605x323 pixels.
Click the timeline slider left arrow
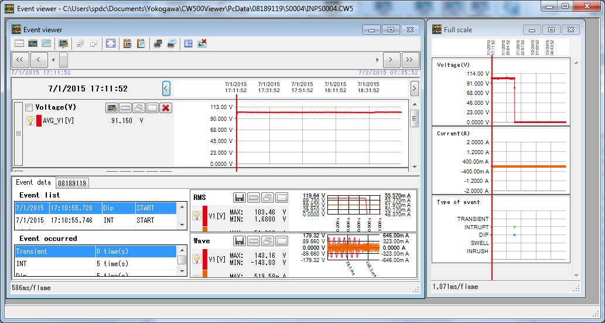pos(53,60)
